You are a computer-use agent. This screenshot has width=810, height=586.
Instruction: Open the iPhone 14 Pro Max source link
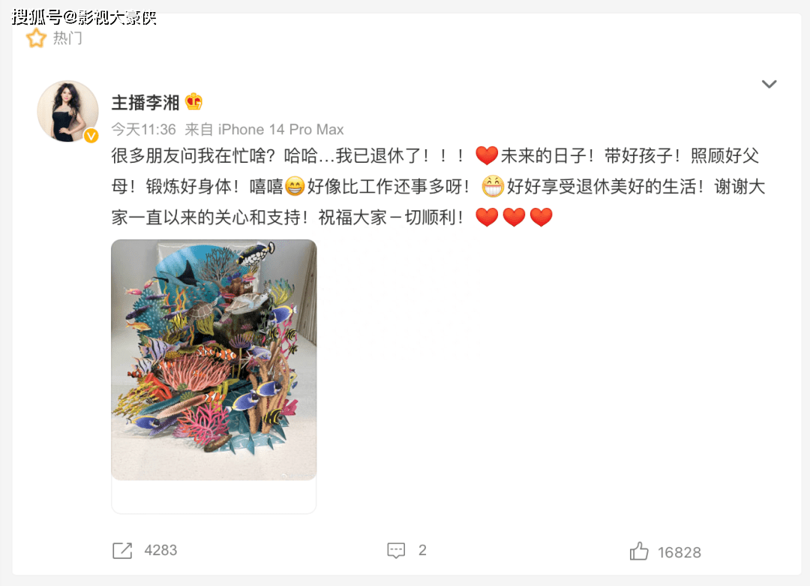(280, 129)
